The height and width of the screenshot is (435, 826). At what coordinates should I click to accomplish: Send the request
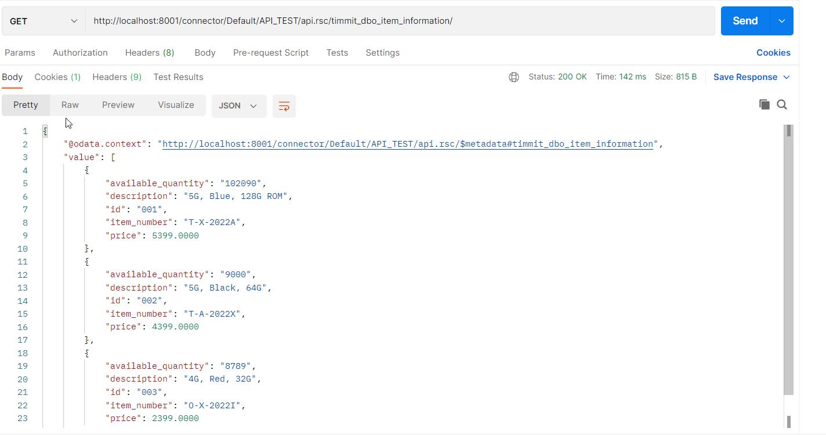745,21
